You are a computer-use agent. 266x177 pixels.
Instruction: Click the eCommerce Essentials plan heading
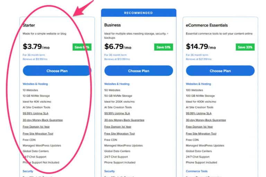pyautogui.click(x=206, y=25)
